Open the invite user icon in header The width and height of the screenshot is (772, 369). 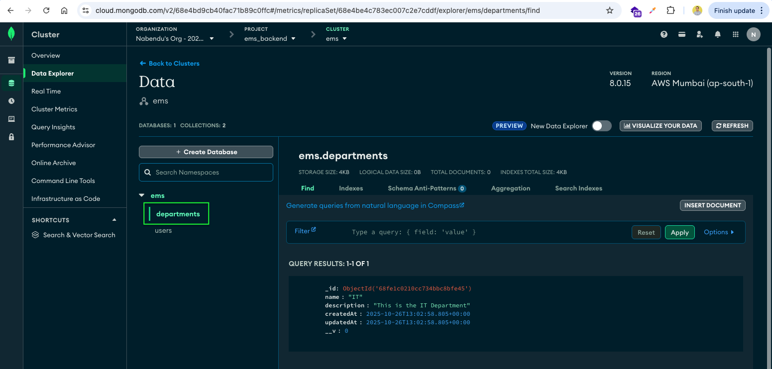click(700, 34)
